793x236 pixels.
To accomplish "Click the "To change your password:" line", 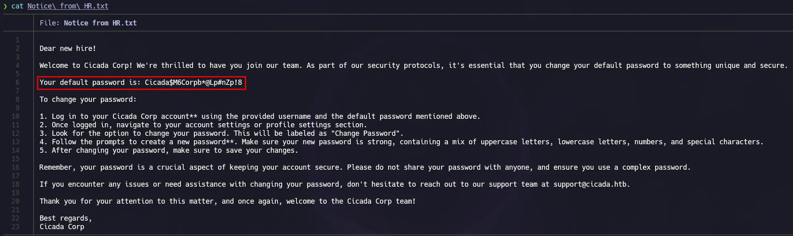I will (x=88, y=99).
